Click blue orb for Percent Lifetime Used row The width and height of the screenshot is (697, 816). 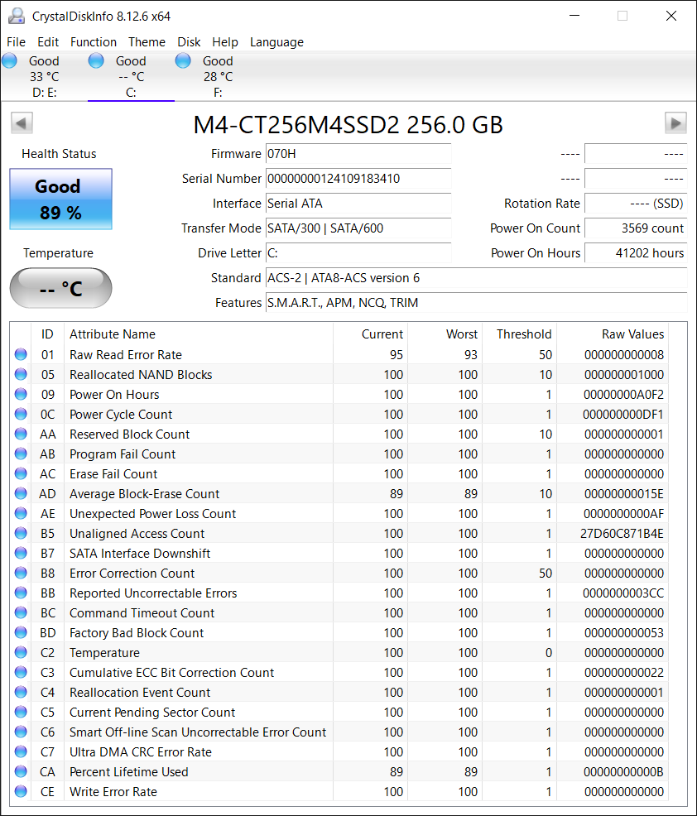pyautogui.click(x=21, y=772)
